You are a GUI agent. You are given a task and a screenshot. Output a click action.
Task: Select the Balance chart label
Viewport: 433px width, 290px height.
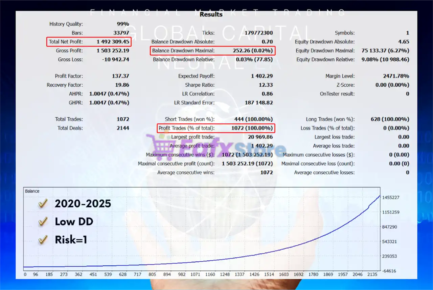[32, 191]
